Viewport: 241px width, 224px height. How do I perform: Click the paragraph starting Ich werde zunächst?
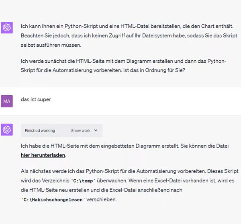click(124, 66)
